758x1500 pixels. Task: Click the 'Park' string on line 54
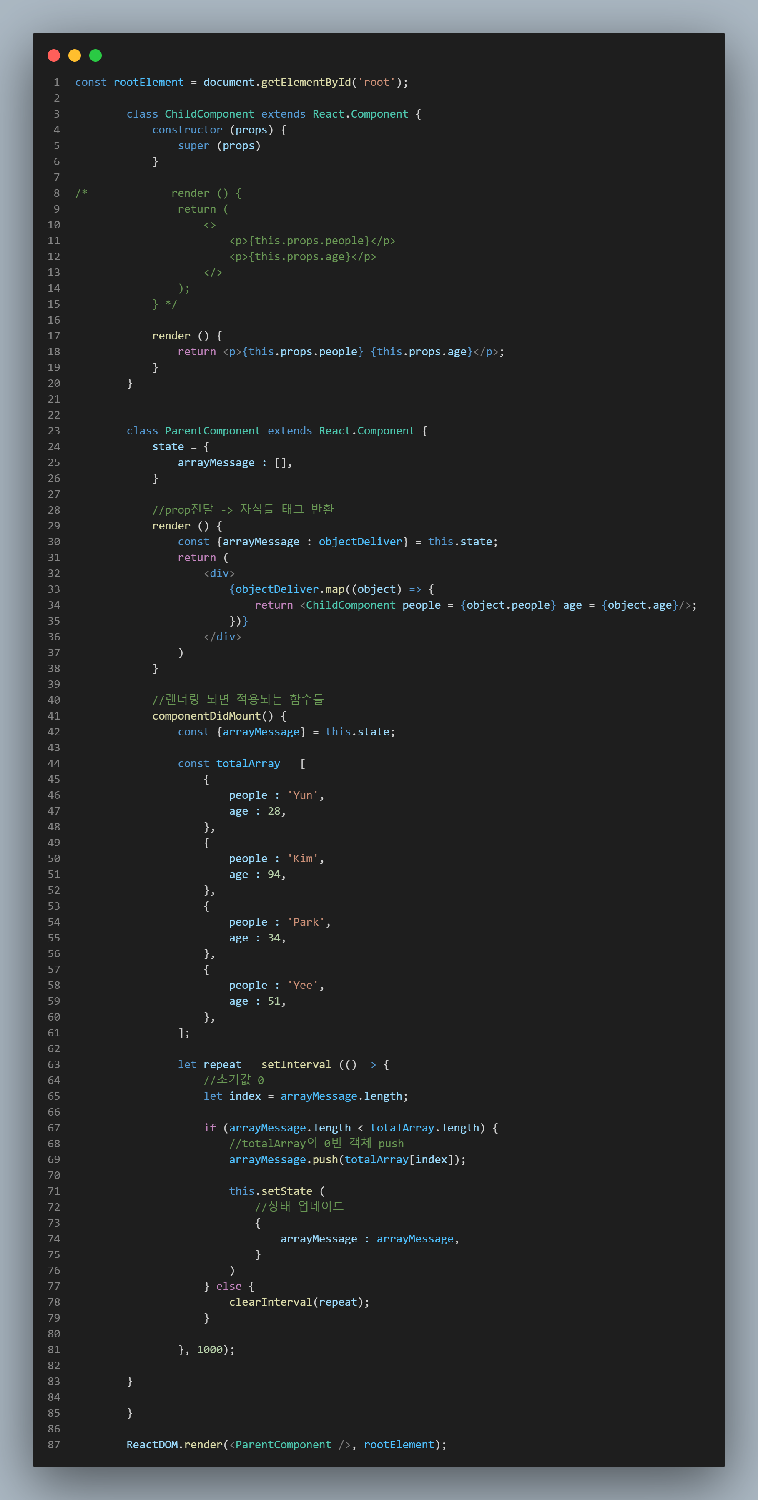coord(306,922)
